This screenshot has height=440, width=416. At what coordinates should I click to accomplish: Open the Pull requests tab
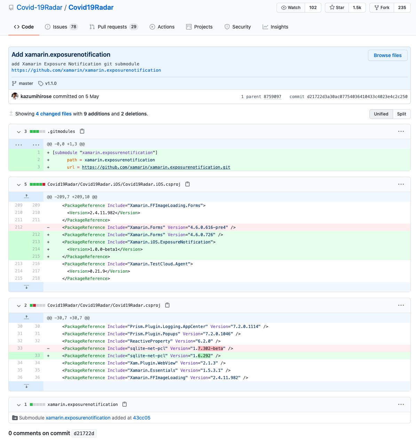pyautogui.click(x=114, y=27)
